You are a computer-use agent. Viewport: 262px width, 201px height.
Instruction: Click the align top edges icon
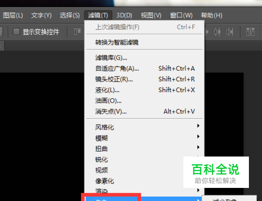coord(78,32)
